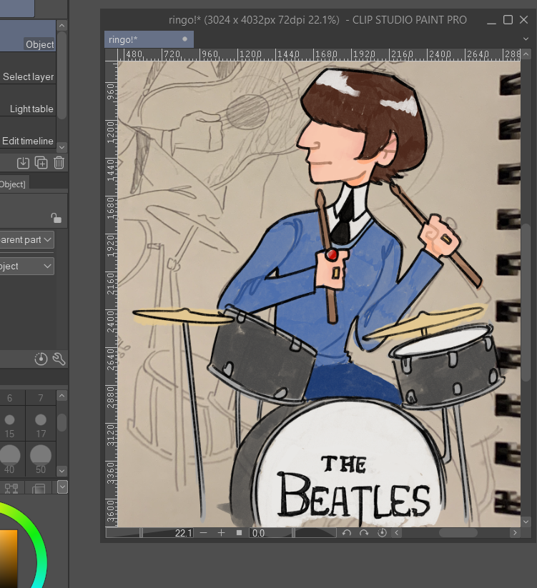Open the canvas tab list chevron
This screenshot has height=588, width=537.
pyautogui.click(x=526, y=39)
